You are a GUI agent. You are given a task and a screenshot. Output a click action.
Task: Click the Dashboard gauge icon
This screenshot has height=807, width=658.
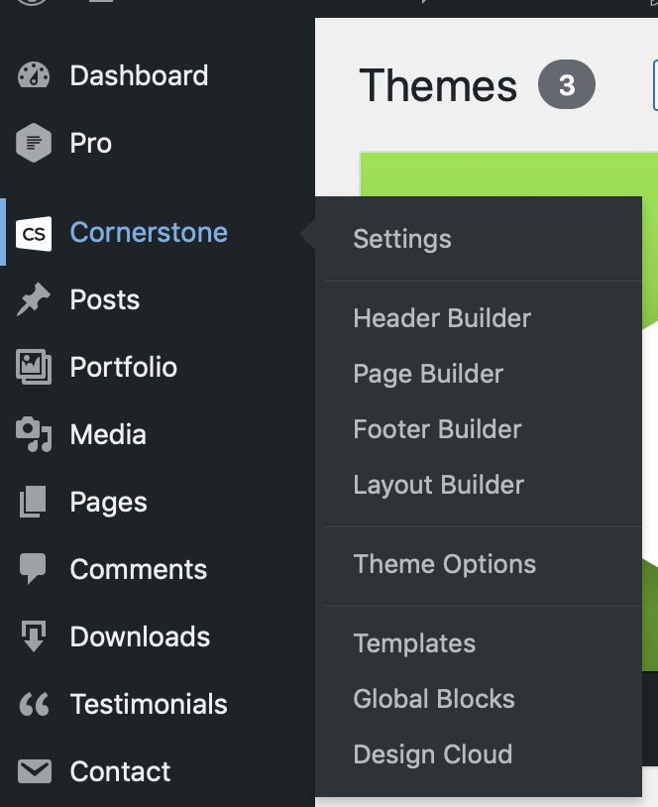coord(34,76)
